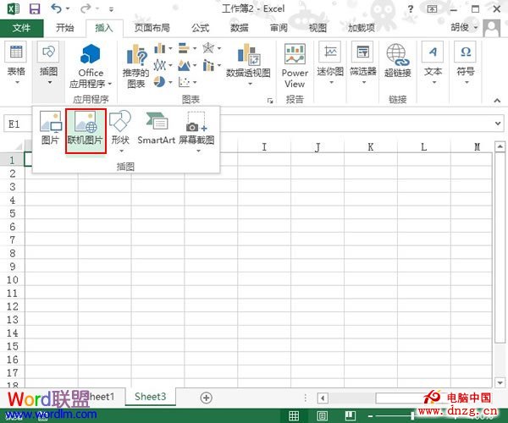The height and width of the screenshot is (423, 508).
Task: Expand the formula bar chevron
Action: 498,124
